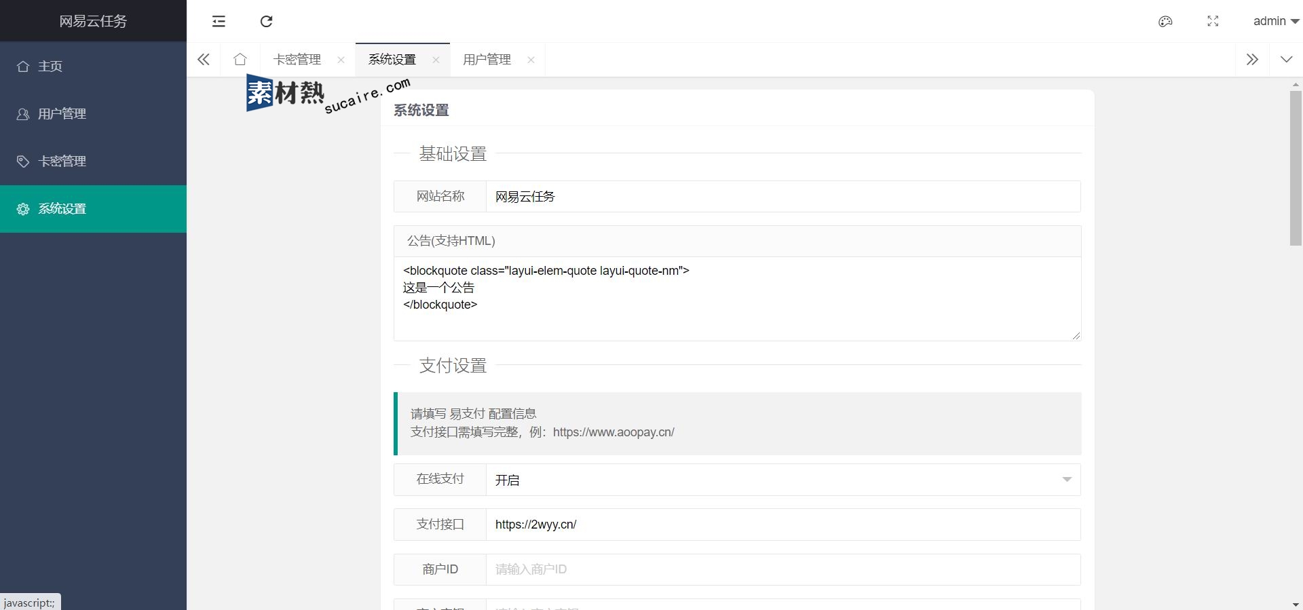Click the 系统设置 gear icon in sidebar

pos(23,208)
